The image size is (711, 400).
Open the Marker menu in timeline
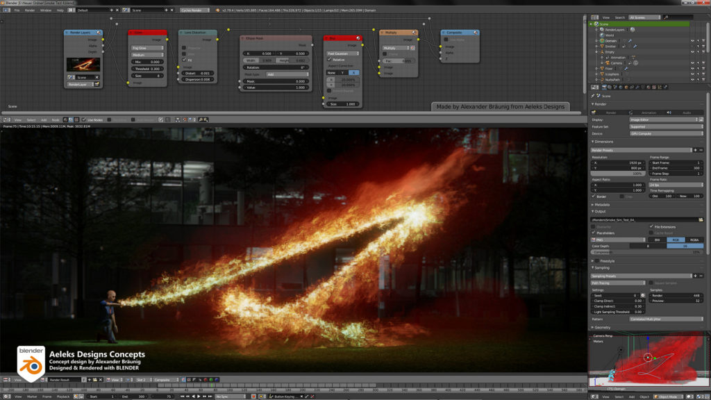tap(32, 397)
